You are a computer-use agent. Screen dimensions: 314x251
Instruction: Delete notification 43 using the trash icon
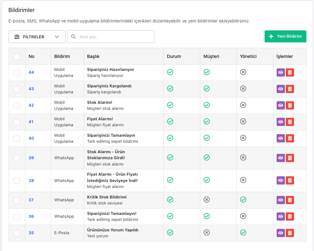(x=290, y=89)
